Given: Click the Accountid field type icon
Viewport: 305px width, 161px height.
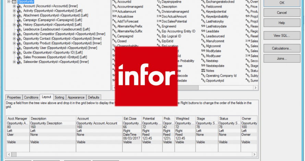Looking at the screenshot, I should [114, 2].
